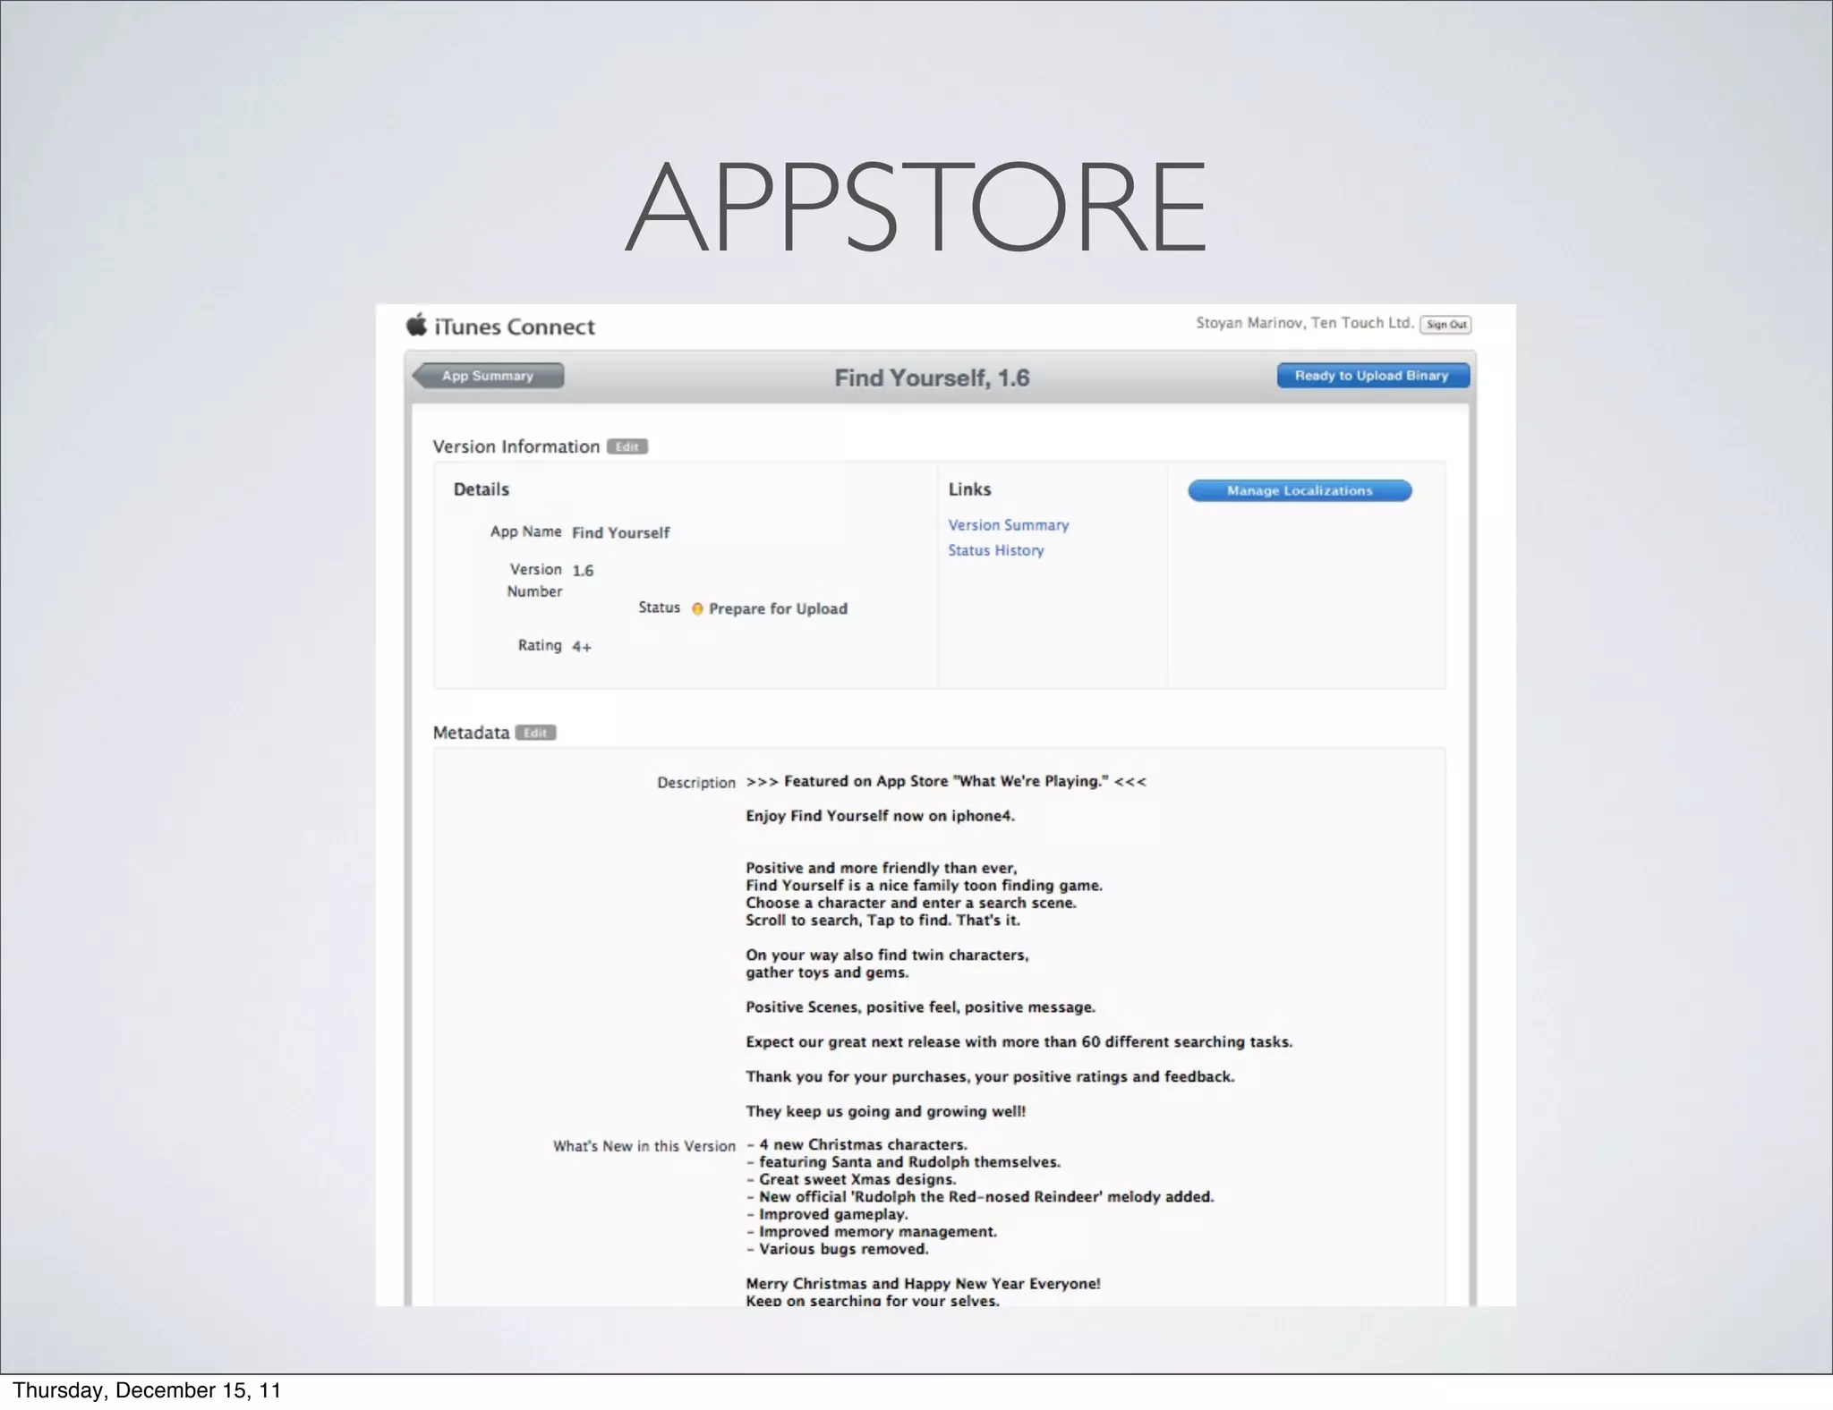The height and width of the screenshot is (1410, 1833).
Task: Click 'Various bugs removed.' entry
Action: point(837,1249)
